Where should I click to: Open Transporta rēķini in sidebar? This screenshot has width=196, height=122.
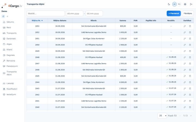pos(12,73)
